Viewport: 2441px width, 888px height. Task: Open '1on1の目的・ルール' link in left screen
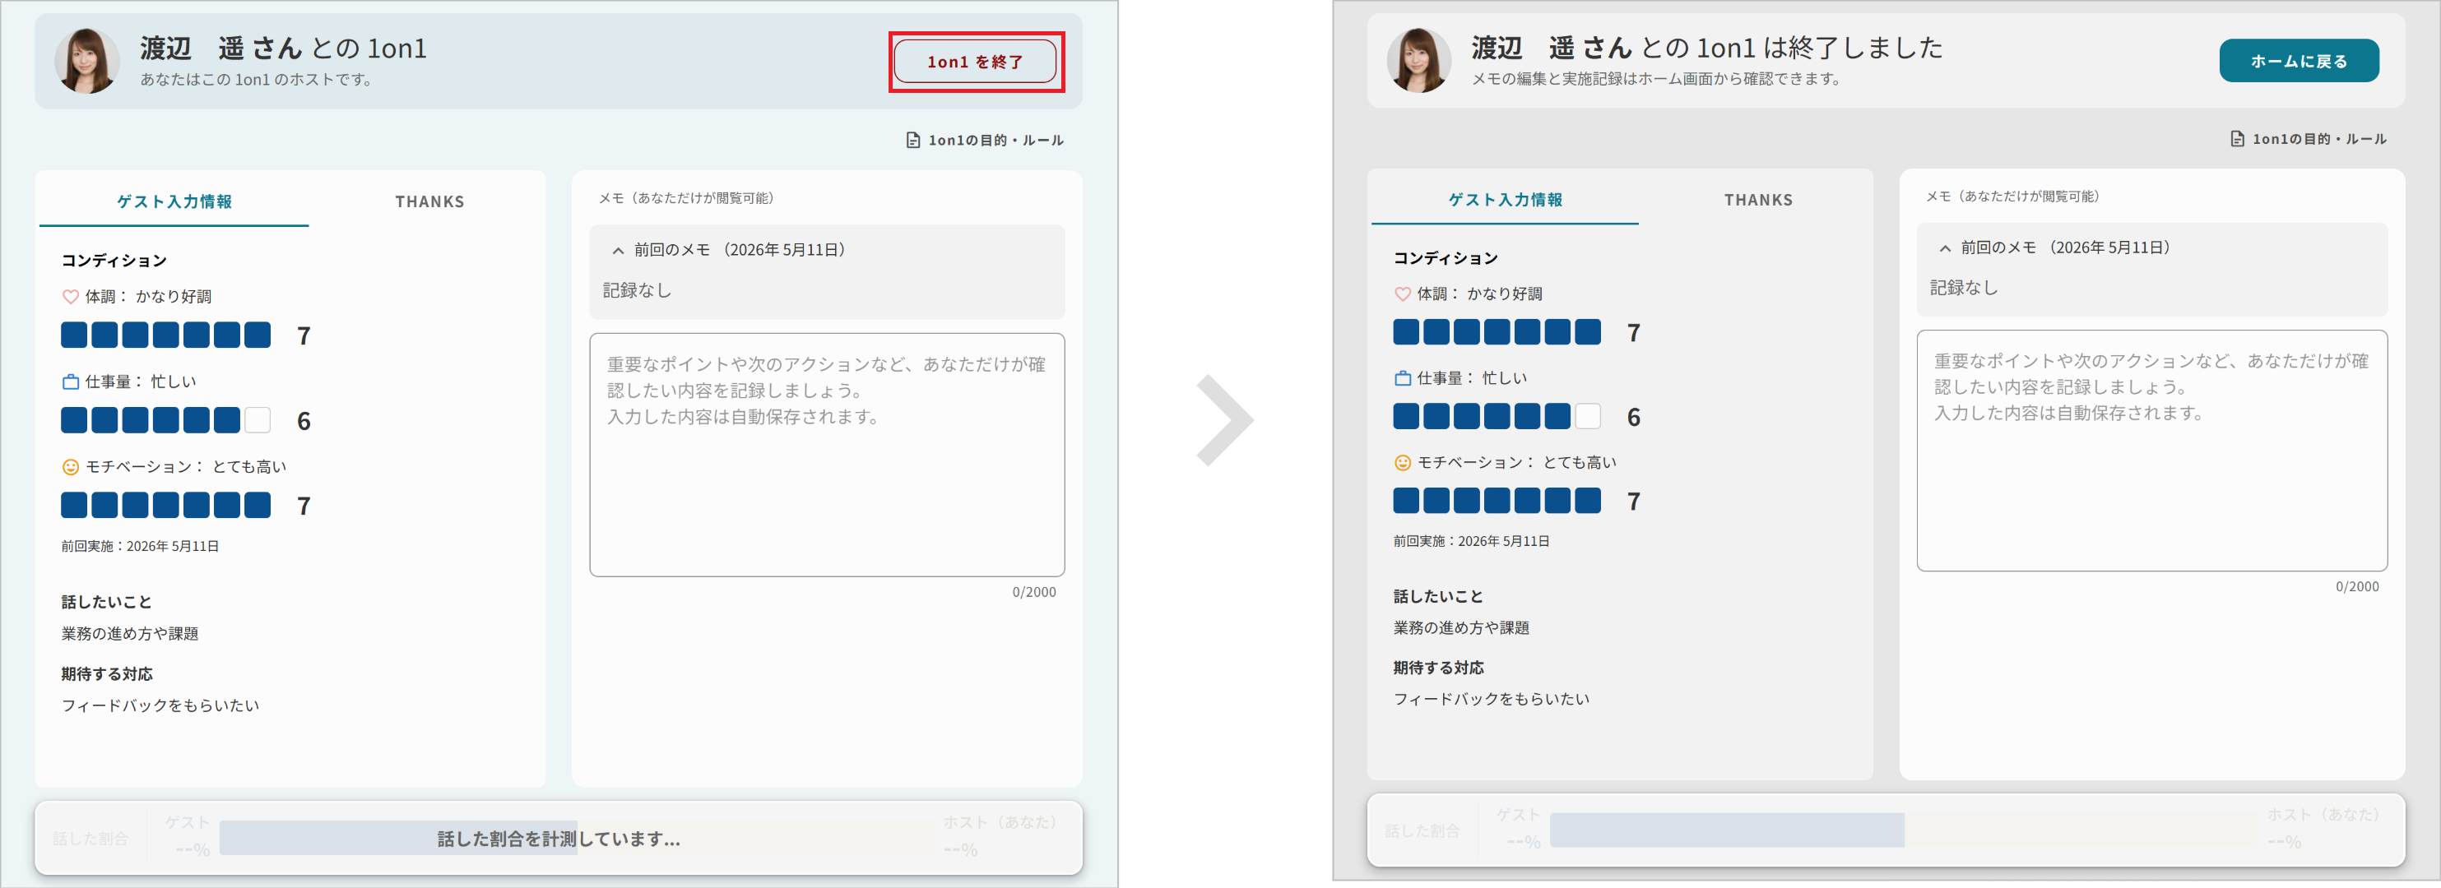tap(995, 140)
